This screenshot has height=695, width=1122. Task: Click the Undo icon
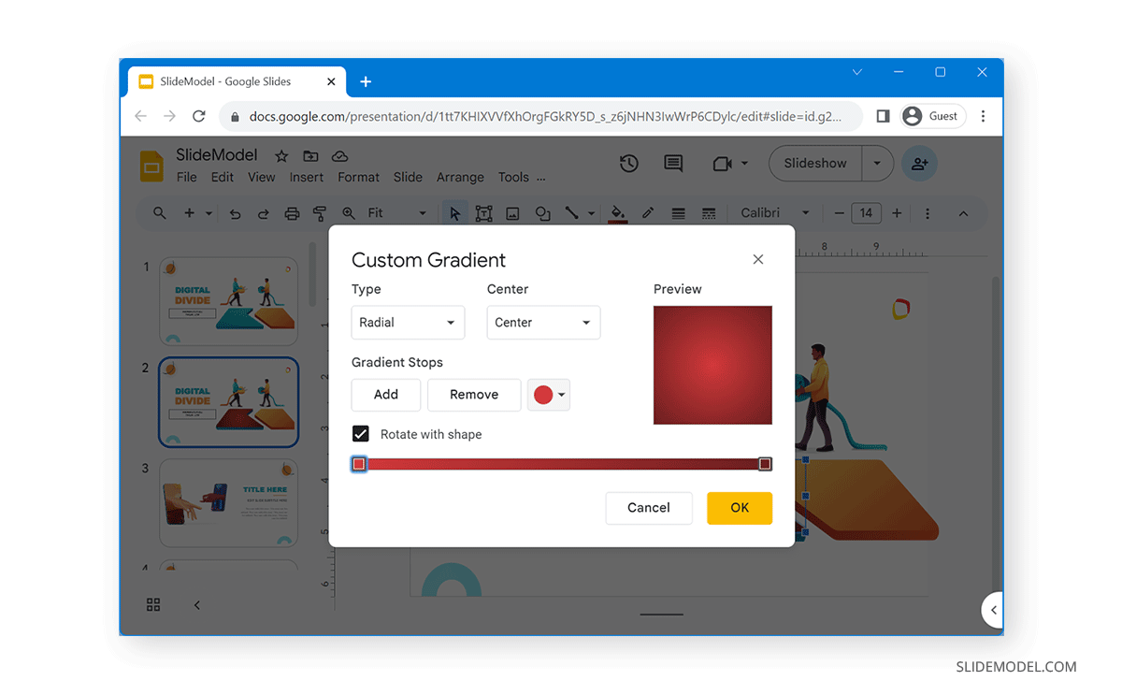234,213
